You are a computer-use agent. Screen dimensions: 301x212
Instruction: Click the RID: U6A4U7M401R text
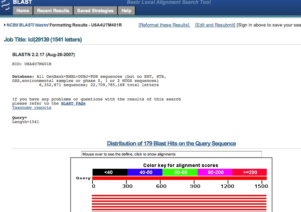pyautogui.click(x=32, y=64)
